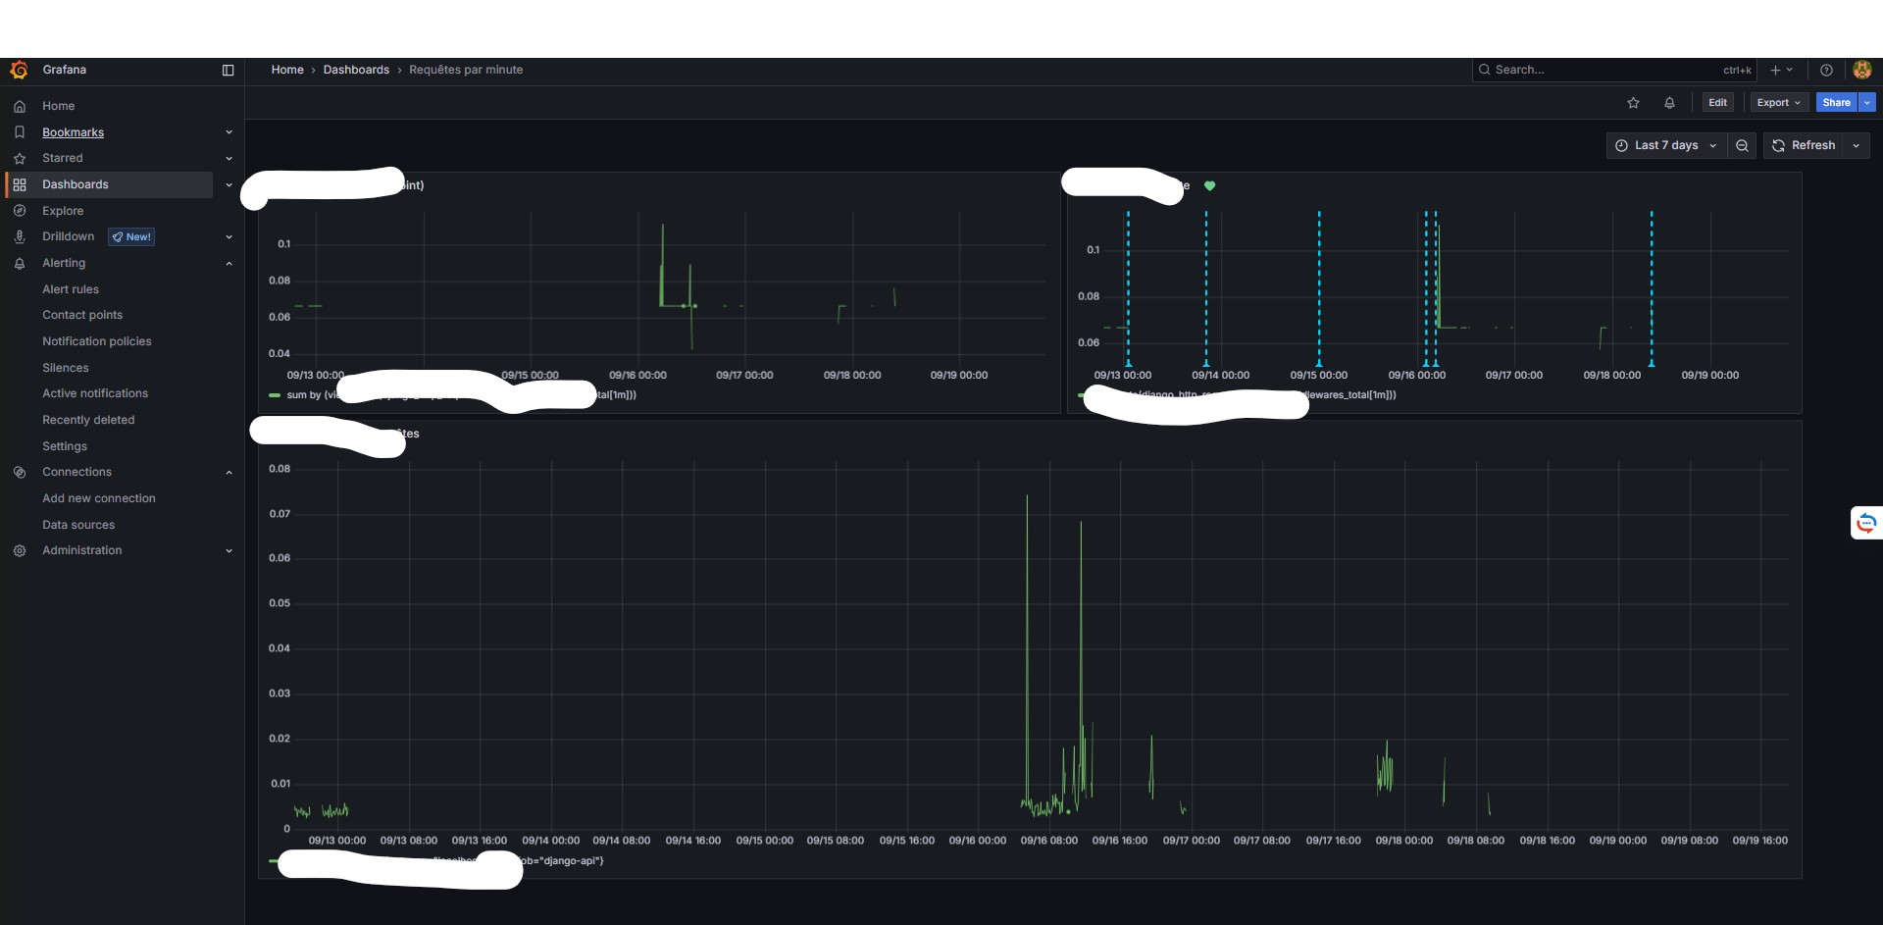Click the Connections sidebar icon
The height and width of the screenshot is (925, 1883).
pos(20,472)
